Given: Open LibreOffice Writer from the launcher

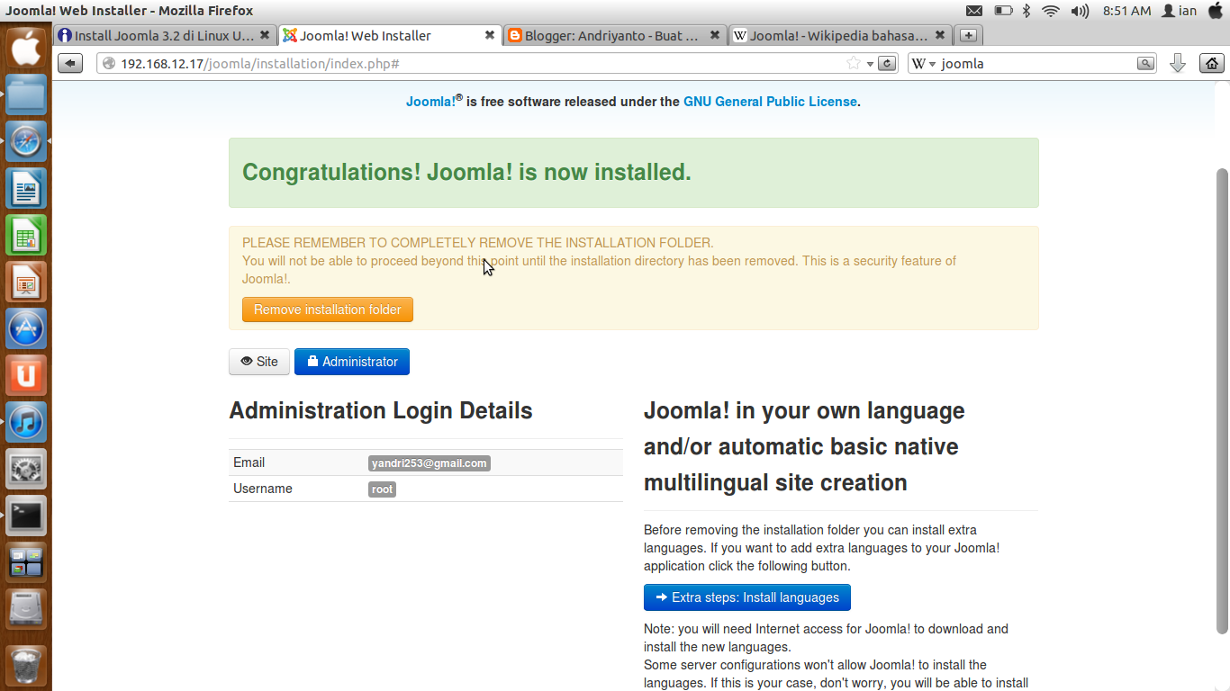Looking at the screenshot, I should tap(26, 188).
